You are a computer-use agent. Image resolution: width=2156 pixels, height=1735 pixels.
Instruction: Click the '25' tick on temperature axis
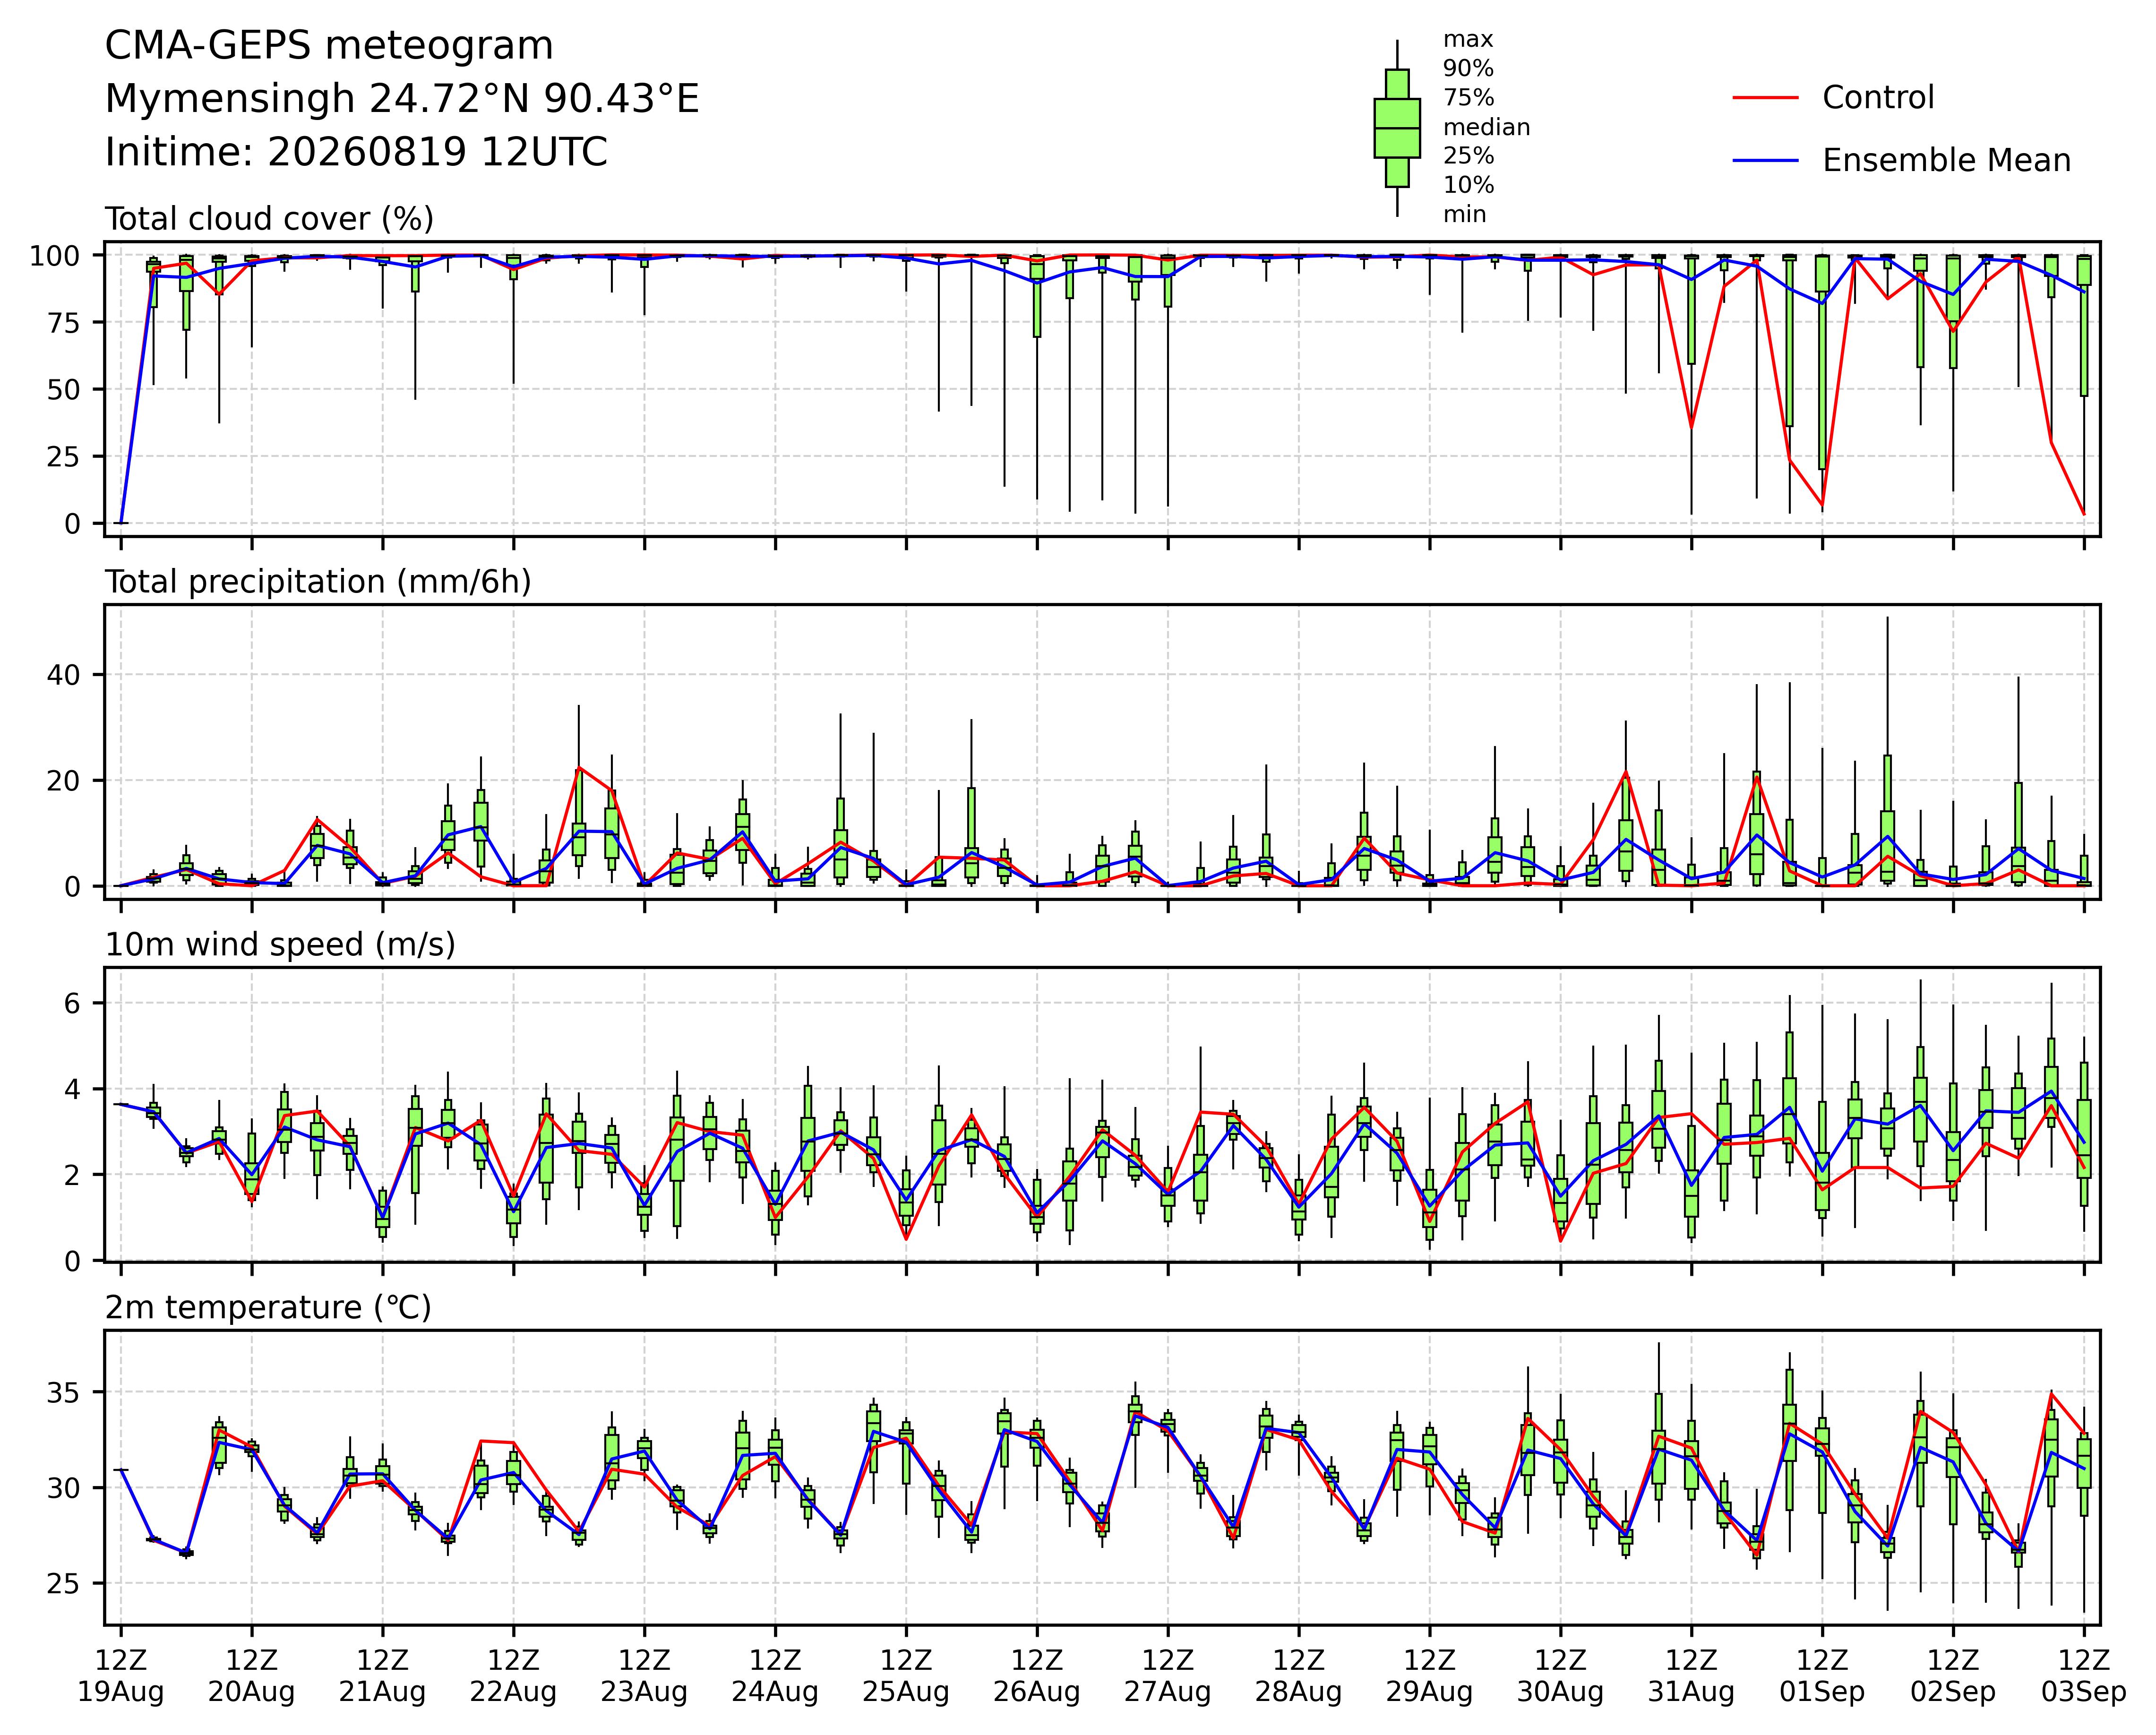click(x=63, y=1584)
